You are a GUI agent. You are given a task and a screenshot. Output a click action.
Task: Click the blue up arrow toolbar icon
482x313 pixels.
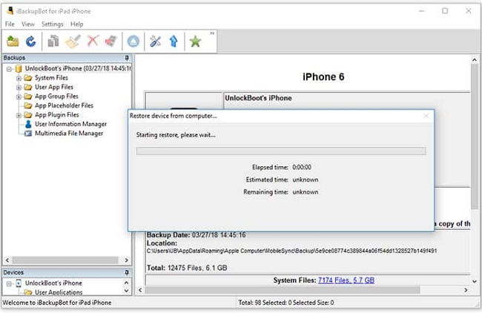click(x=174, y=42)
